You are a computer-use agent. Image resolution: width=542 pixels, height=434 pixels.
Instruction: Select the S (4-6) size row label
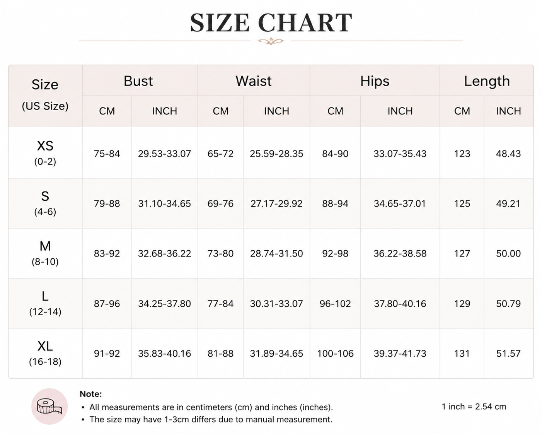point(45,203)
